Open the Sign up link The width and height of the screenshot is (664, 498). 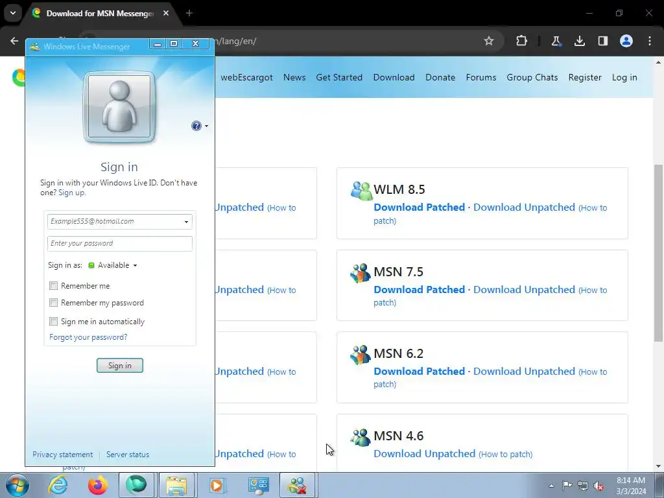click(x=71, y=193)
